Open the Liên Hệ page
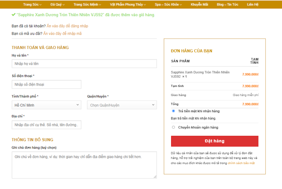The width and height of the screenshot is (282, 189). point(253,5)
